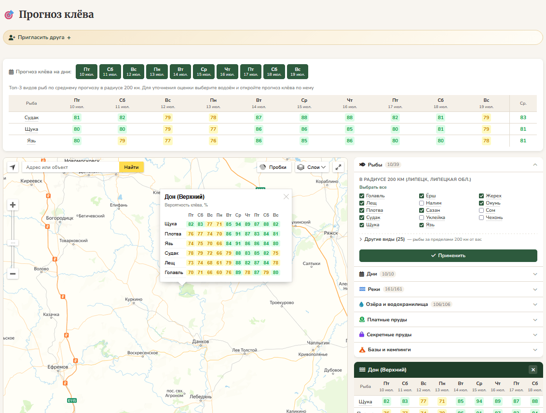
Task: Toggle the Пробки traffic layer
Action: [274, 167]
